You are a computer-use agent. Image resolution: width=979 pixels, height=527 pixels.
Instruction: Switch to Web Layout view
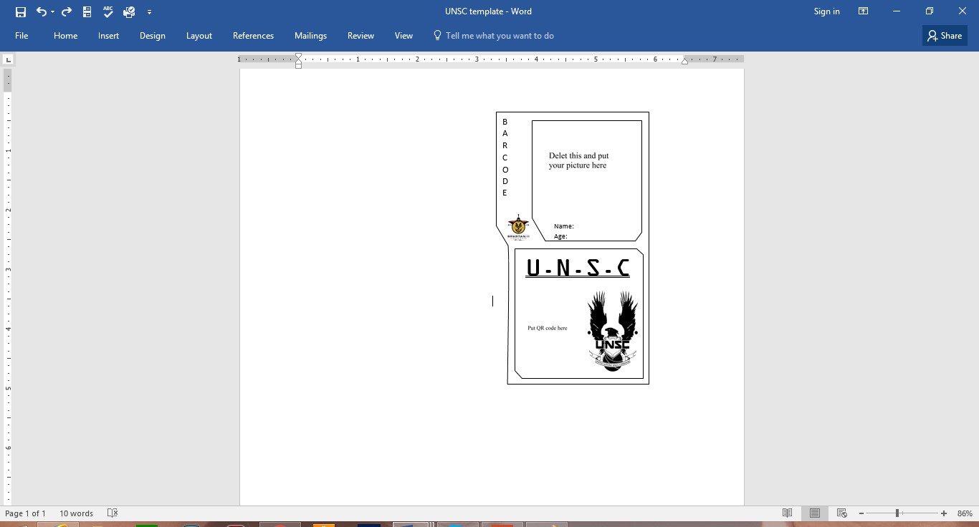[841, 513]
